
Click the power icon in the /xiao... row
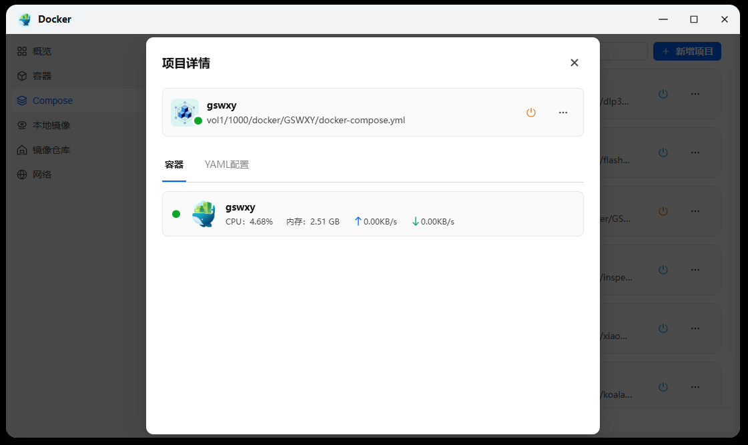(663, 328)
